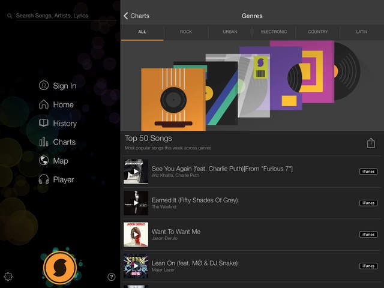Tap the Player headphones icon
The height and width of the screenshot is (288, 384).
pos(44,179)
